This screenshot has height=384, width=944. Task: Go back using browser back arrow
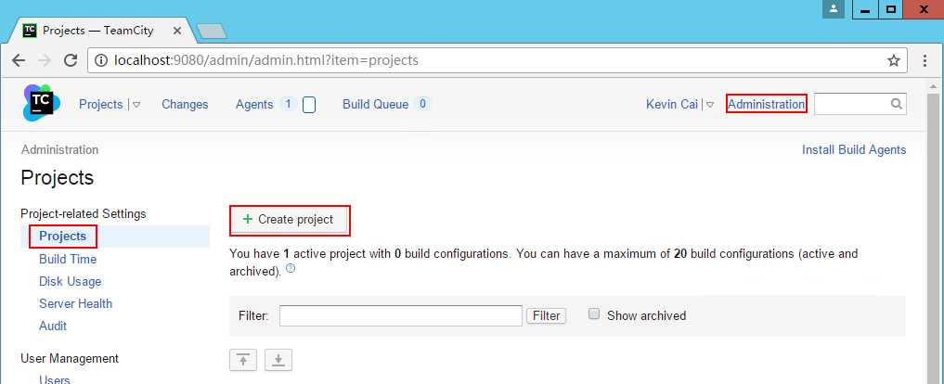(x=19, y=60)
